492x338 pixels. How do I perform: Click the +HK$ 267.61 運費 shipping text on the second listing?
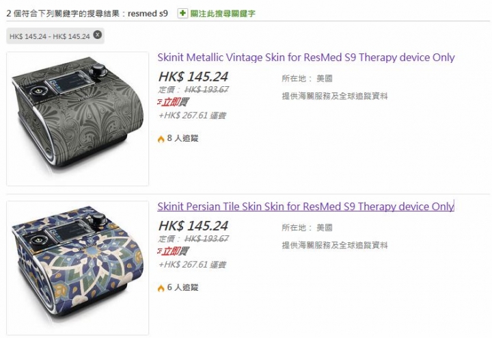(192, 265)
